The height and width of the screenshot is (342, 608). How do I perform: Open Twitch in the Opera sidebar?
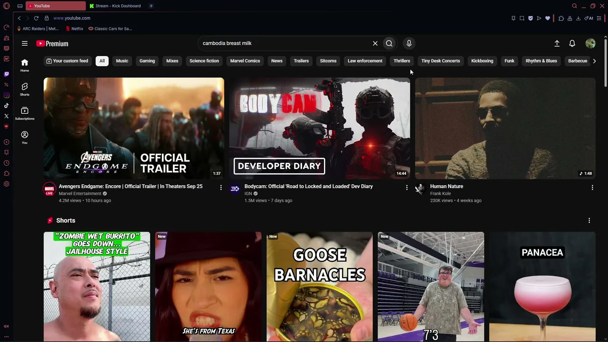[x=7, y=74]
